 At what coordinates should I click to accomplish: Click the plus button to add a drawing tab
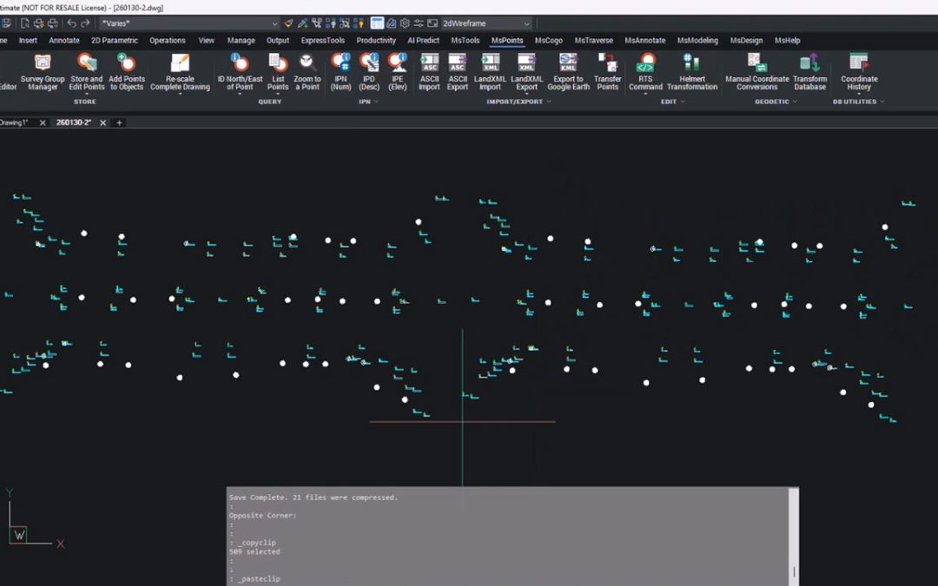click(120, 122)
